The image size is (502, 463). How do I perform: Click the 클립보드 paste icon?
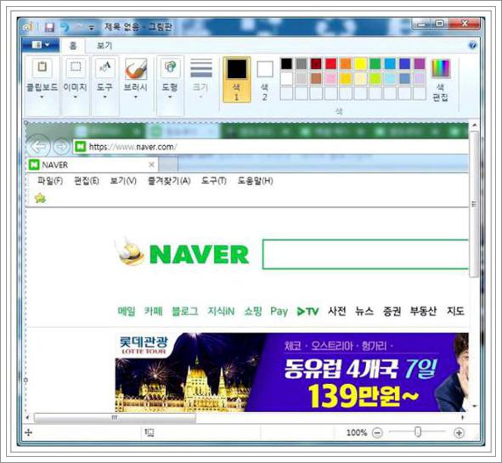coord(42,67)
